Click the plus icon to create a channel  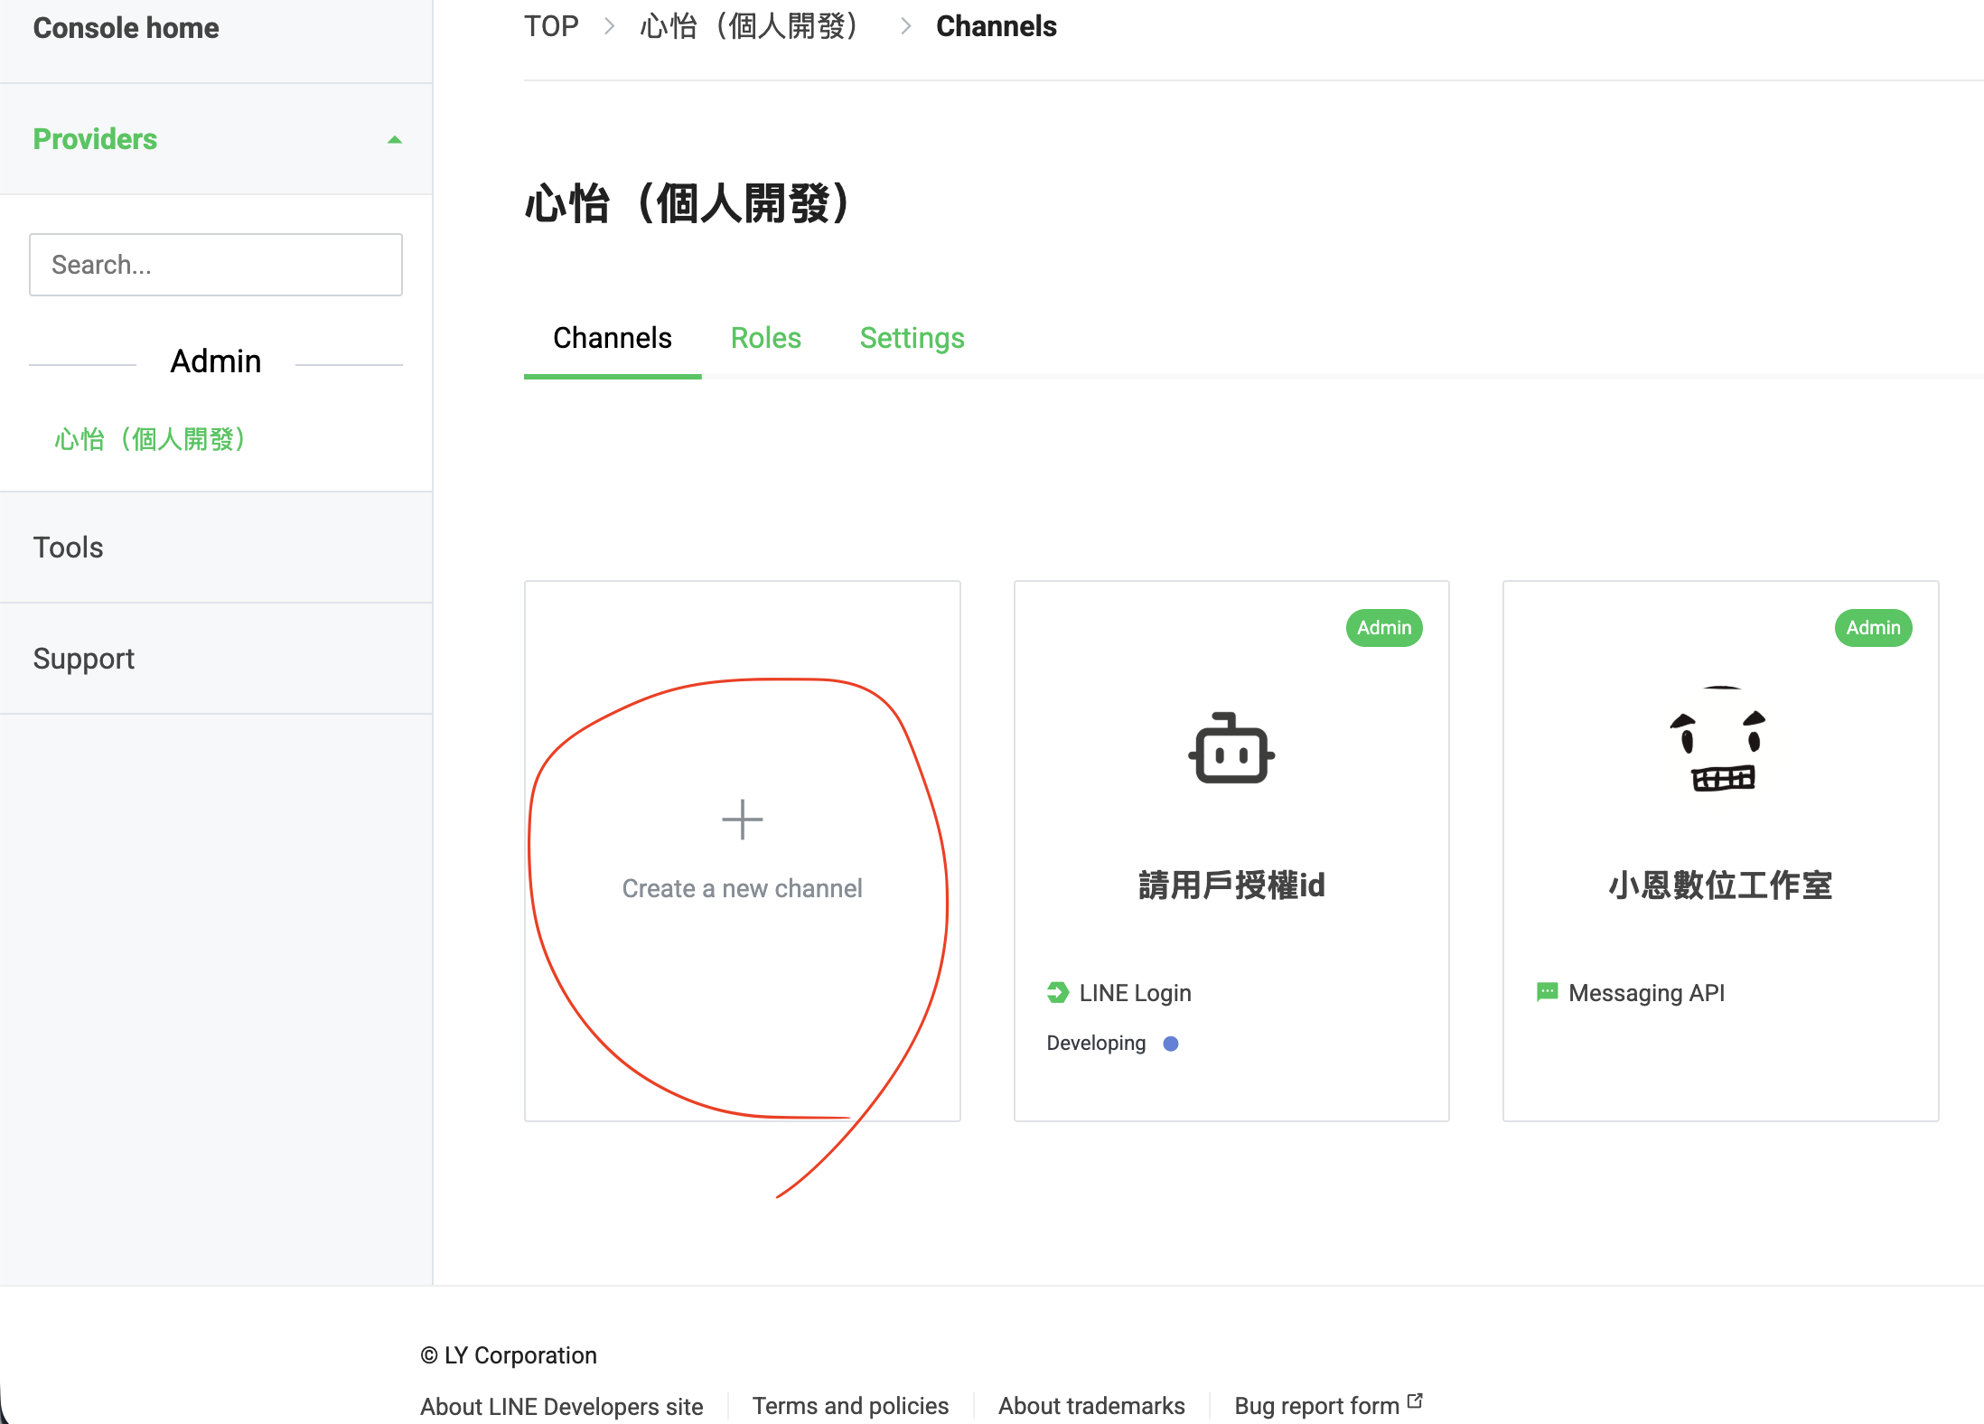click(x=742, y=819)
